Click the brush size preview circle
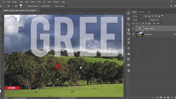Viewport: 176px width, 99px height. [x=21, y=5]
